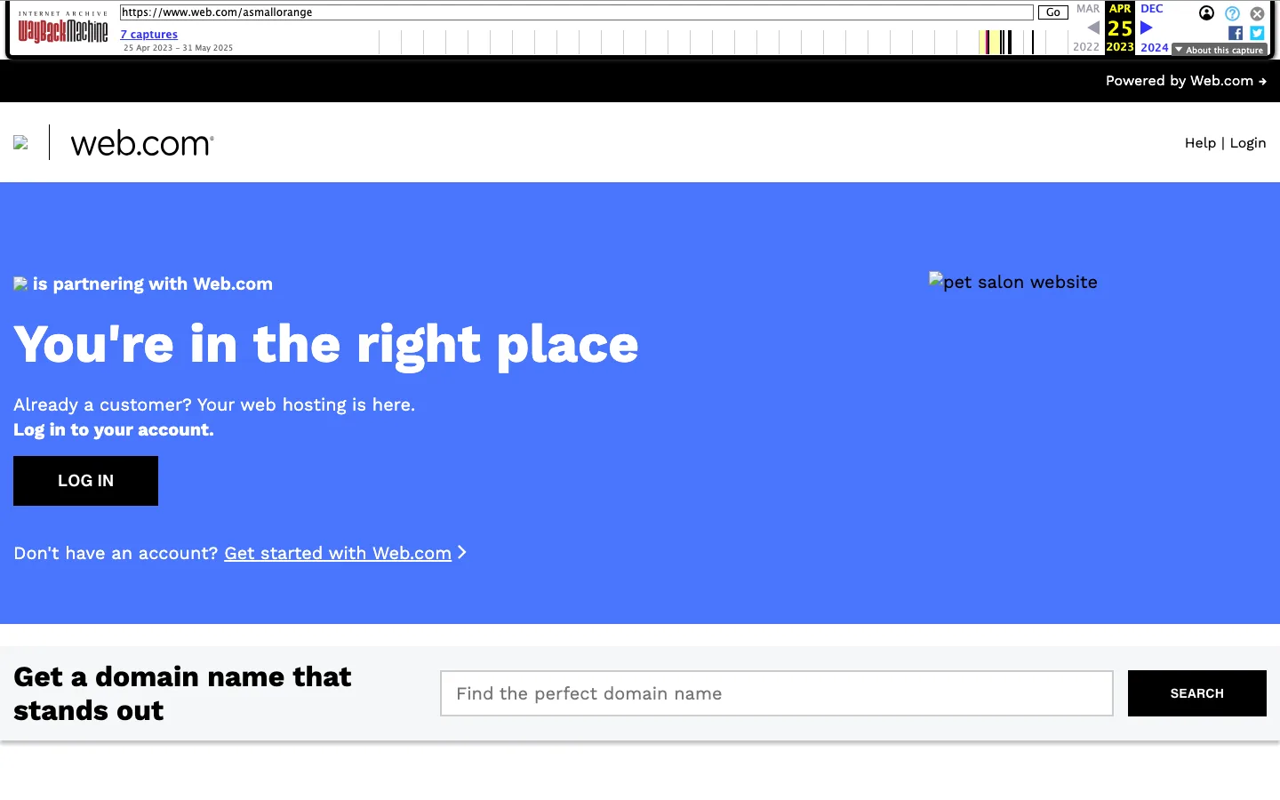Screen dimensions: 1280x800
Task: Click 'Get a domain name that stands out' heading
Action: (182, 693)
